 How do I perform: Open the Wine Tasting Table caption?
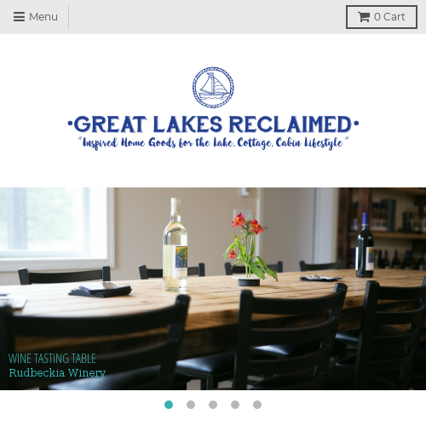tap(52, 359)
